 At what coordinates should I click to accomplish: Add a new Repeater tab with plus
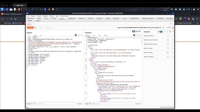(33, 24)
